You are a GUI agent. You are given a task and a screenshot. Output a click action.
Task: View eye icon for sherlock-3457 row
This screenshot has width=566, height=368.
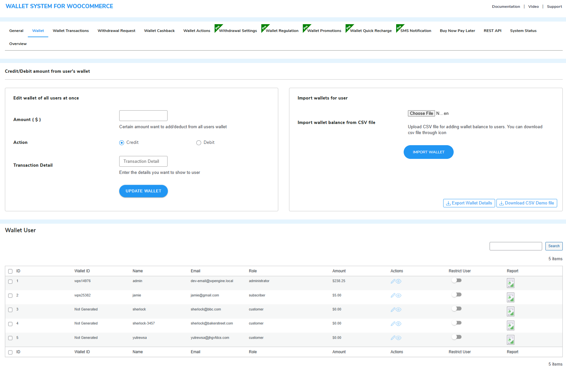point(398,324)
